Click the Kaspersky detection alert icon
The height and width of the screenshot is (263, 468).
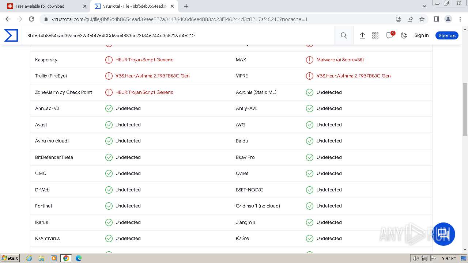tap(109, 60)
